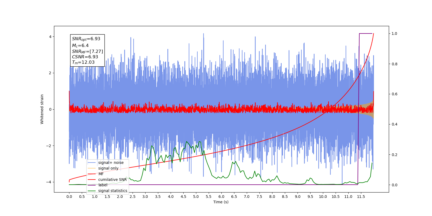Click the 10.5 x-axis tick label
Viewport: 432px width, 216px height.
point(336,197)
